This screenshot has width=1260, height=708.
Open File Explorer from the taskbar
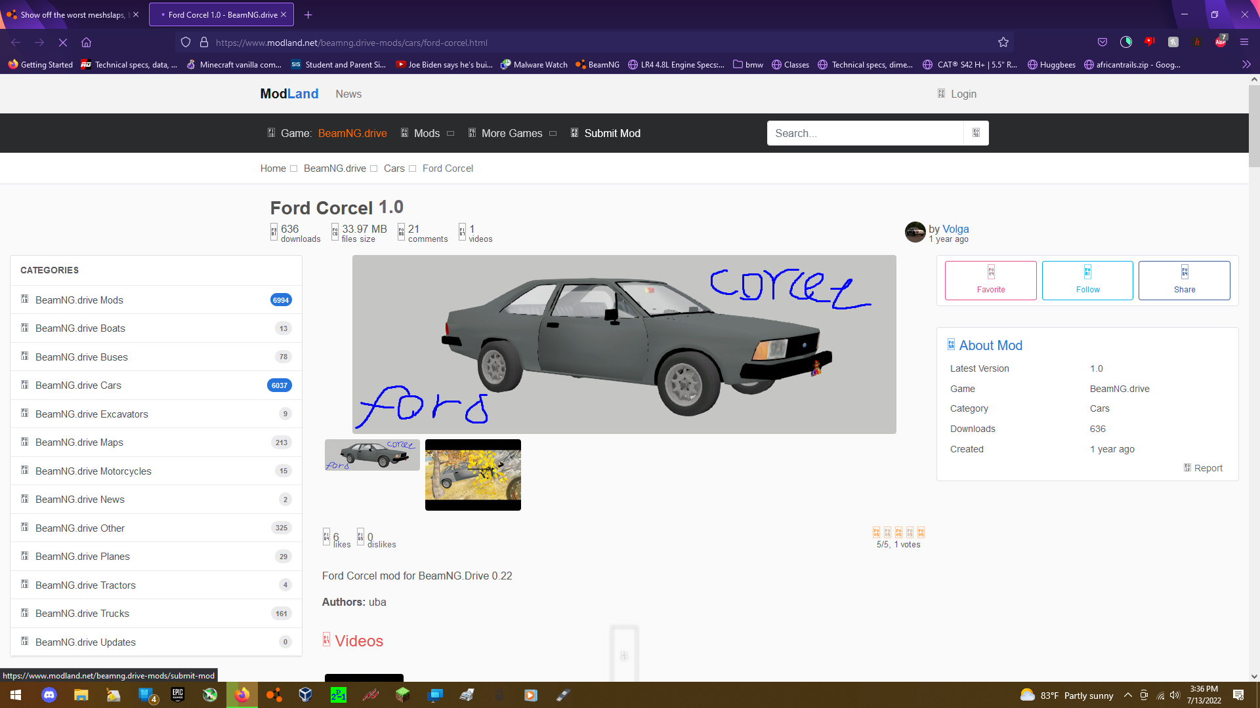81,695
